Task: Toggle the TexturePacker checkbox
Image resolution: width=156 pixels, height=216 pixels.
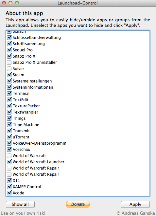Action: pos(9,106)
